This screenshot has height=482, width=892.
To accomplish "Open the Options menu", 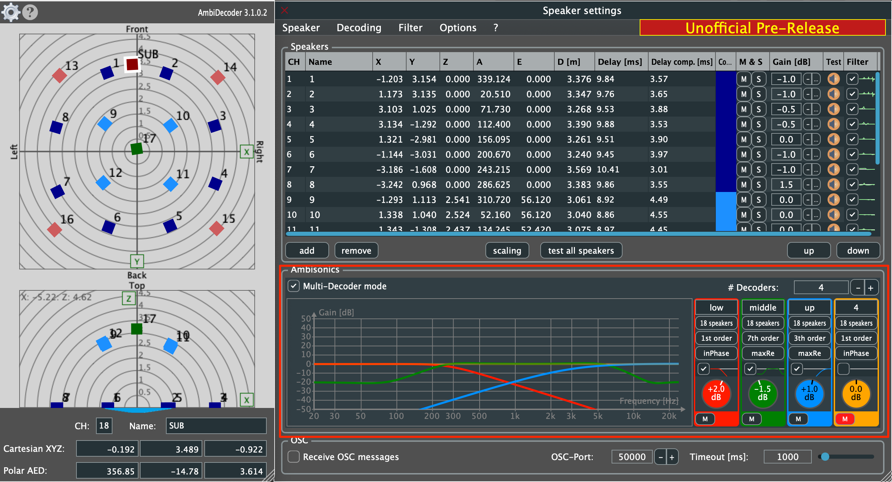I will pyautogui.click(x=458, y=28).
